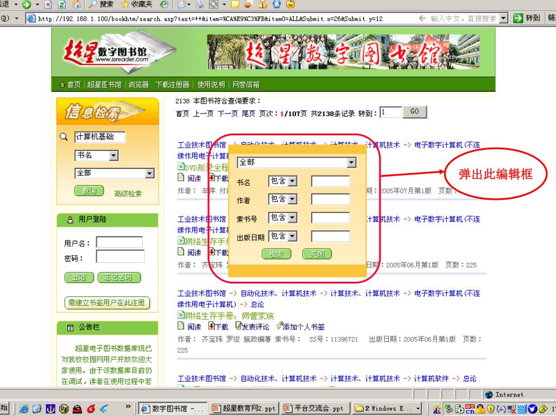Image resolution: width=556 pixels, height=417 pixels.
Task: Click 发表评论 comment icon link
Action: click(252, 326)
